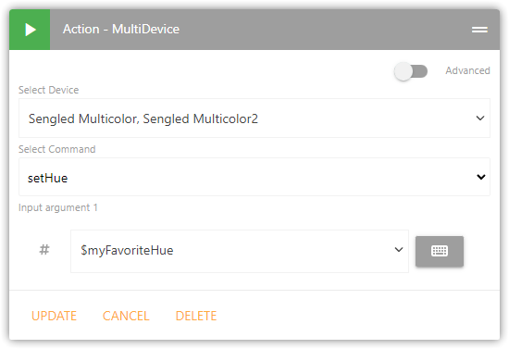This screenshot has width=509, height=349.
Task: Click the CANCEL button
Action: (x=126, y=316)
